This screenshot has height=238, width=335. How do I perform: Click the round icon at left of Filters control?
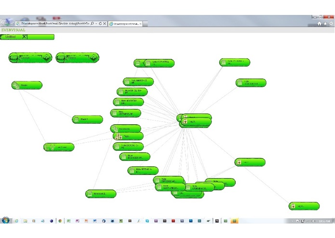(x=61, y=58)
